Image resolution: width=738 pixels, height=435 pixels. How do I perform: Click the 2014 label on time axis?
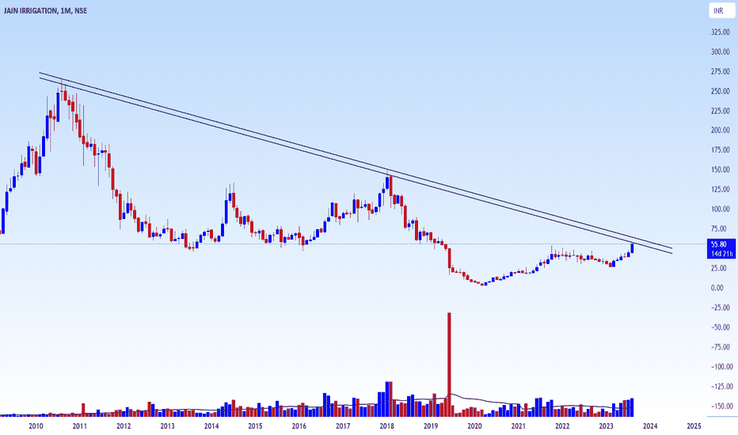(x=211, y=426)
